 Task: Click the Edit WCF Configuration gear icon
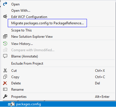pyautogui.click(x=5, y=17)
